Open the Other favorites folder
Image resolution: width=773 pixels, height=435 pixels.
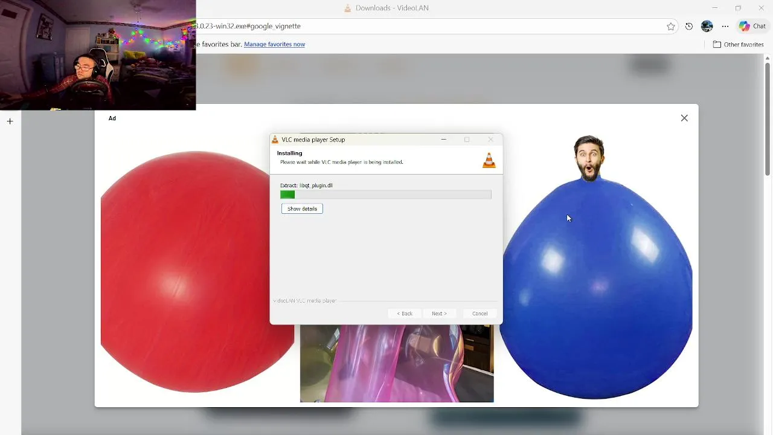738,45
